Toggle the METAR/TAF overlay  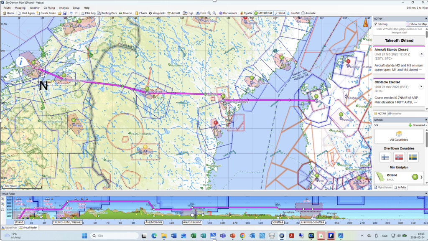click(x=263, y=13)
